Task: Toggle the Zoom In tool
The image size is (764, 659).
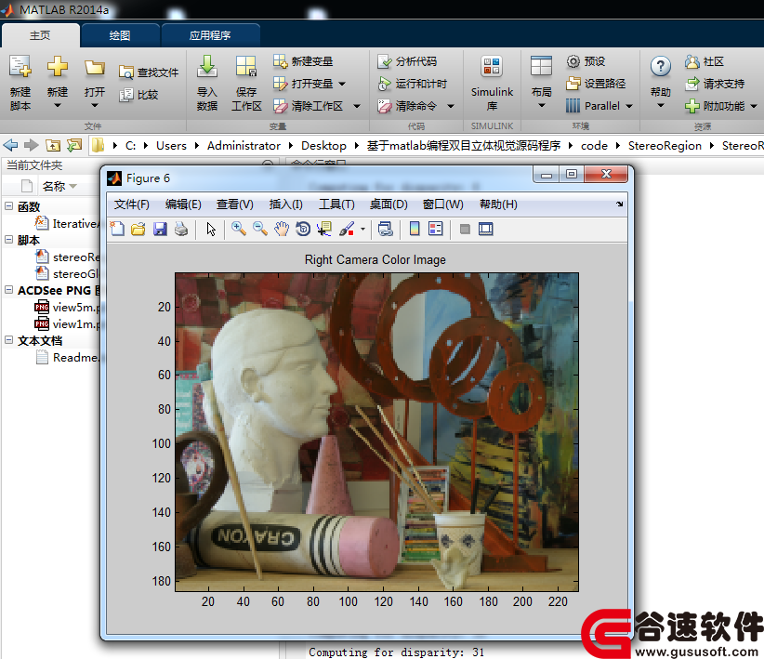Action: pos(238,229)
